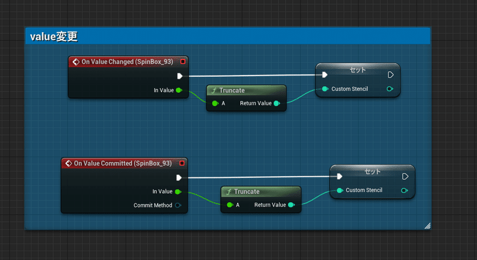The image size is (477, 260).
Task: Select the On Value Changed (SpinBox_93) node title
Action: [127, 62]
